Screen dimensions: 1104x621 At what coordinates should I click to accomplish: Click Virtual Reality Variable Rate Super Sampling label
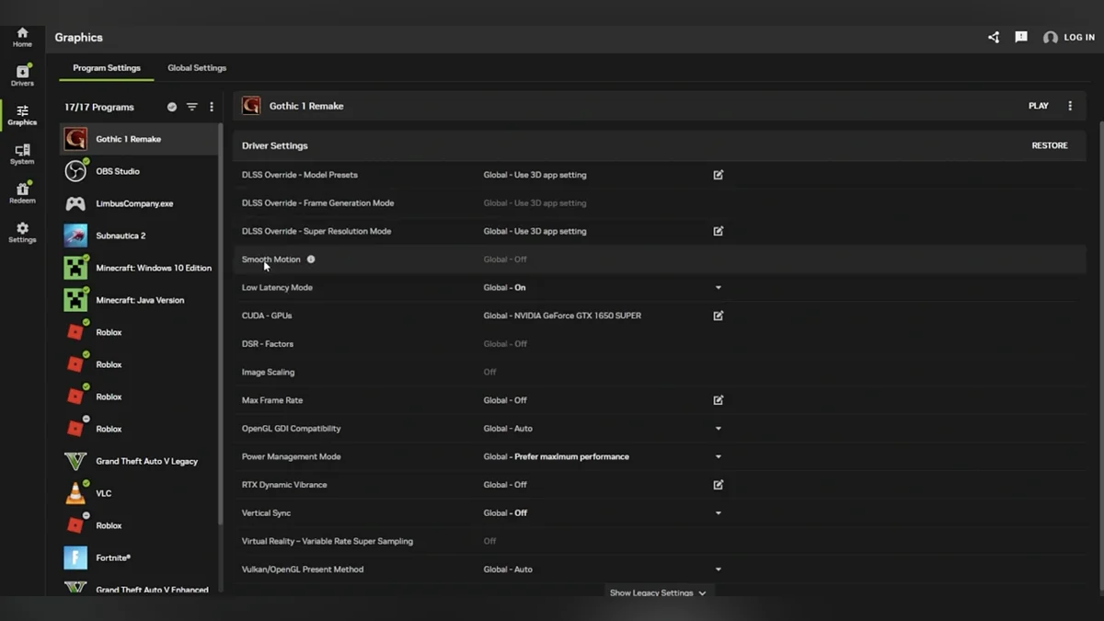[x=328, y=541]
